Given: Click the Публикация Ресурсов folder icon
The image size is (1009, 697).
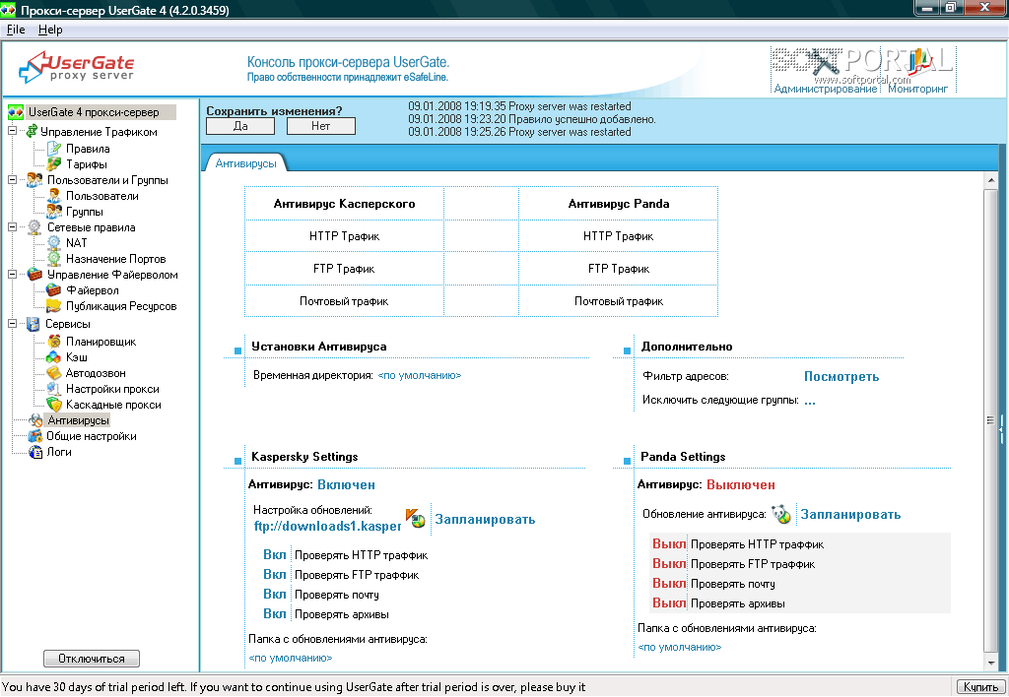Looking at the screenshot, I should 54,306.
